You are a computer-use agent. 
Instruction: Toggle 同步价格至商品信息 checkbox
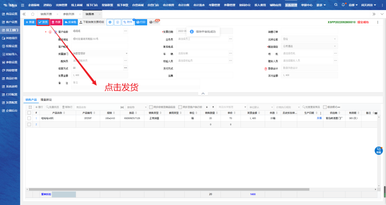(x=151, y=107)
